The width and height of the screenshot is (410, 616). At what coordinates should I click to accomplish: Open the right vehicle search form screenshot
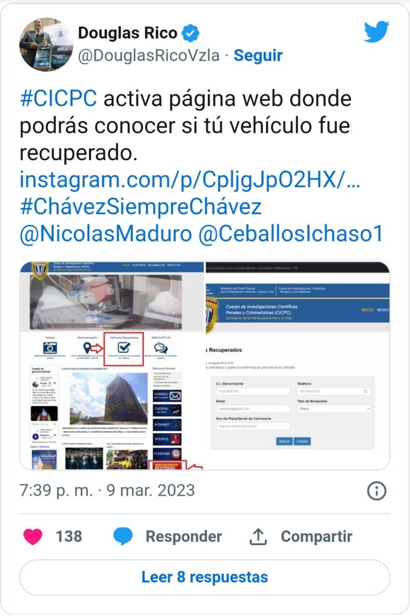click(x=297, y=366)
